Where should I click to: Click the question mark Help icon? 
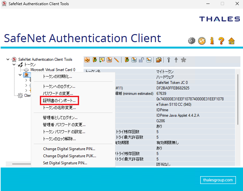[x=221, y=41]
